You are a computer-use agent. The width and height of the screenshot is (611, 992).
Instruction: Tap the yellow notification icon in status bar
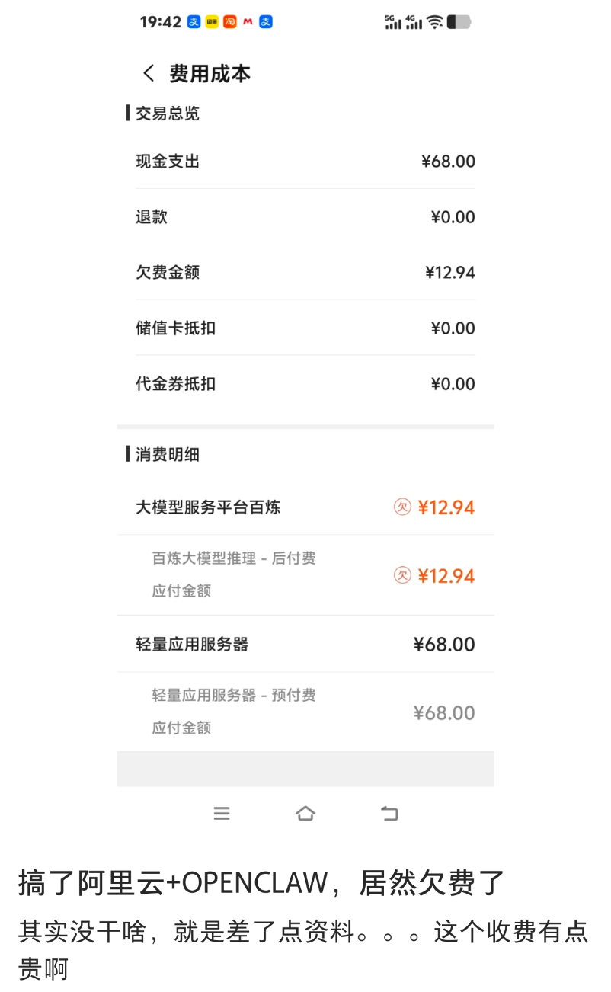tap(212, 22)
